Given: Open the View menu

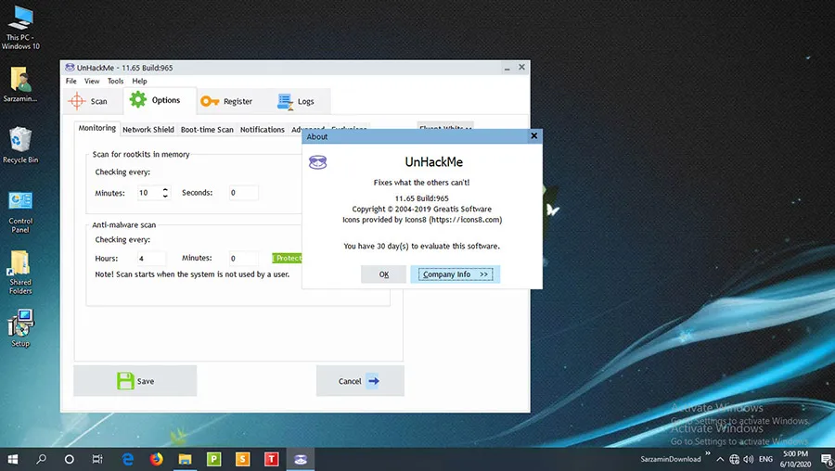Looking at the screenshot, I should pos(92,81).
